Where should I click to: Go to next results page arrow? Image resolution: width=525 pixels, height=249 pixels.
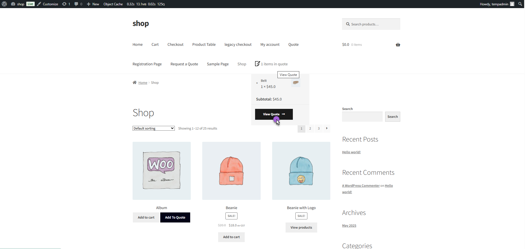(x=327, y=128)
